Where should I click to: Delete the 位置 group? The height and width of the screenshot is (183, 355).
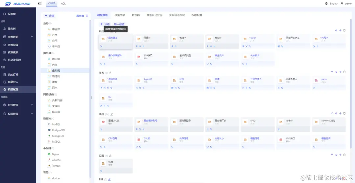(x=344, y=155)
